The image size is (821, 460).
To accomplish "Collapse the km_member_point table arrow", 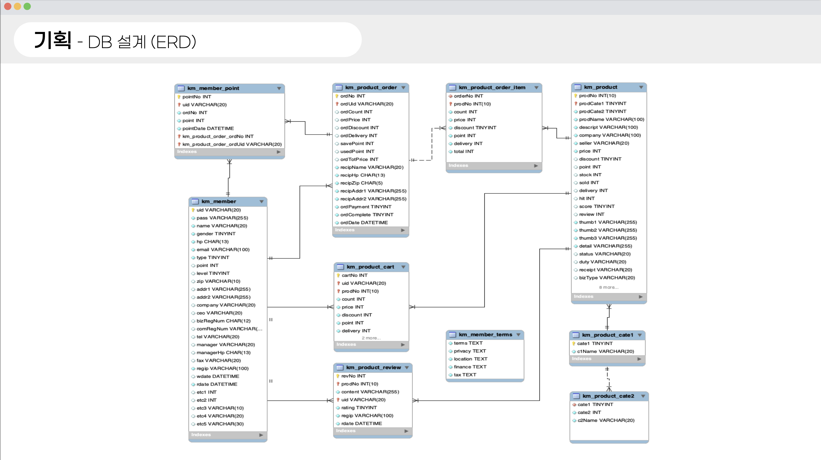I will coord(279,88).
